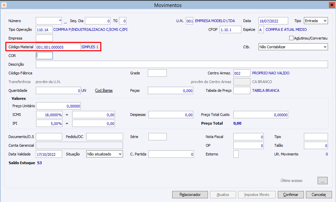
Task: Click the COMPRA E ATUAL MEDIO text
Action: [286, 29]
